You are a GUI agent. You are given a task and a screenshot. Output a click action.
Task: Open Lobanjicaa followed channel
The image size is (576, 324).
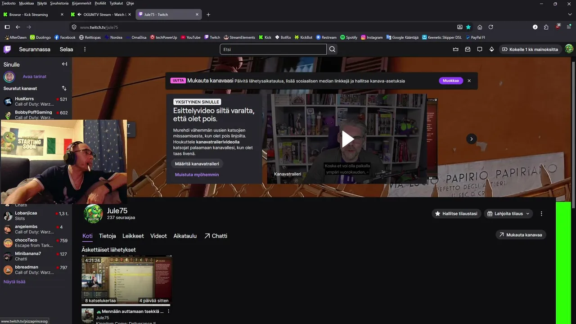[36, 216]
